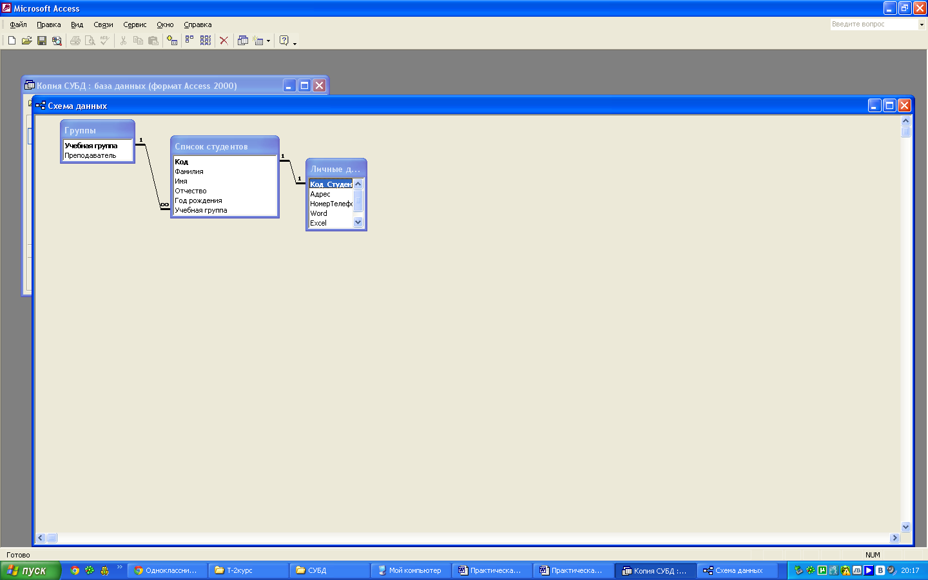Click scroll-left arrow of Схема данных window

pos(41,537)
